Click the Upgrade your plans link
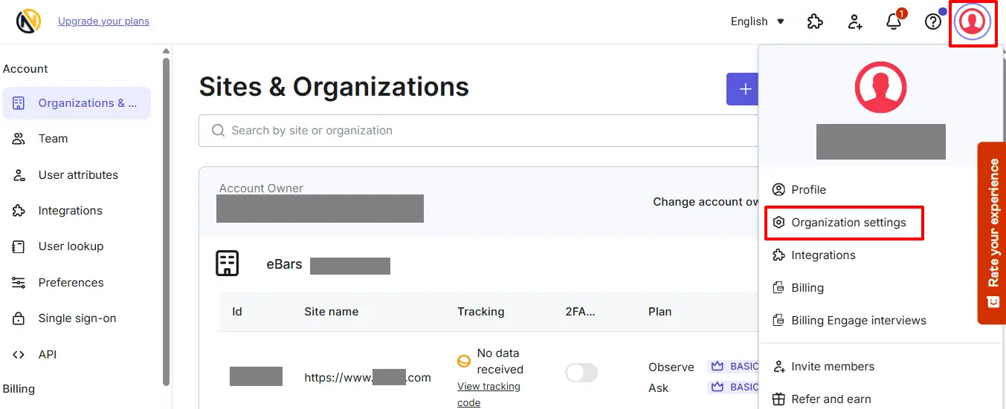This screenshot has height=409, width=1006. pyautogui.click(x=103, y=22)
